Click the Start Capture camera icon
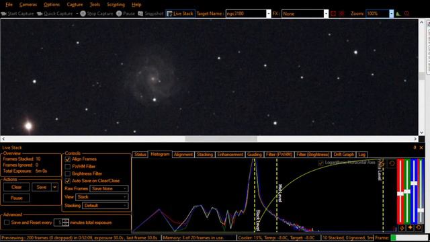 pos(4,13)
